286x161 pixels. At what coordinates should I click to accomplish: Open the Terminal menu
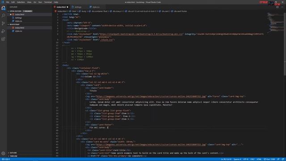click(x=48, y=2)
